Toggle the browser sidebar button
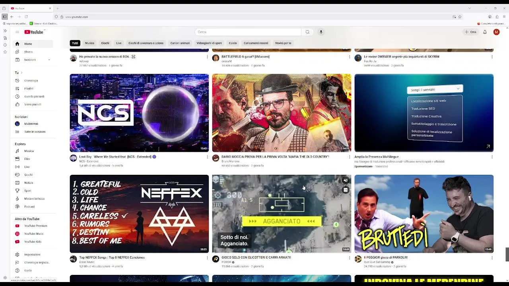This screenshot has height=286, width=509. click(x=4, y=17)
